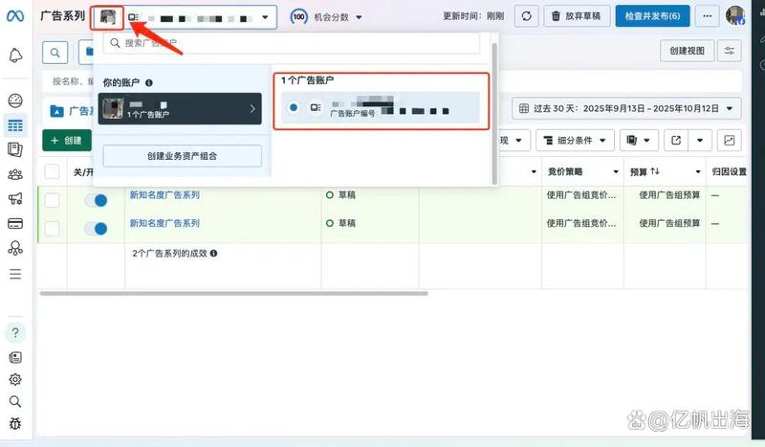Expand the 细分条件 breakdown dropdown

pos(574,140)
